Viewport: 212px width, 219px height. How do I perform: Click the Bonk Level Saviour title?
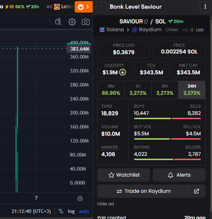(136, 7)
